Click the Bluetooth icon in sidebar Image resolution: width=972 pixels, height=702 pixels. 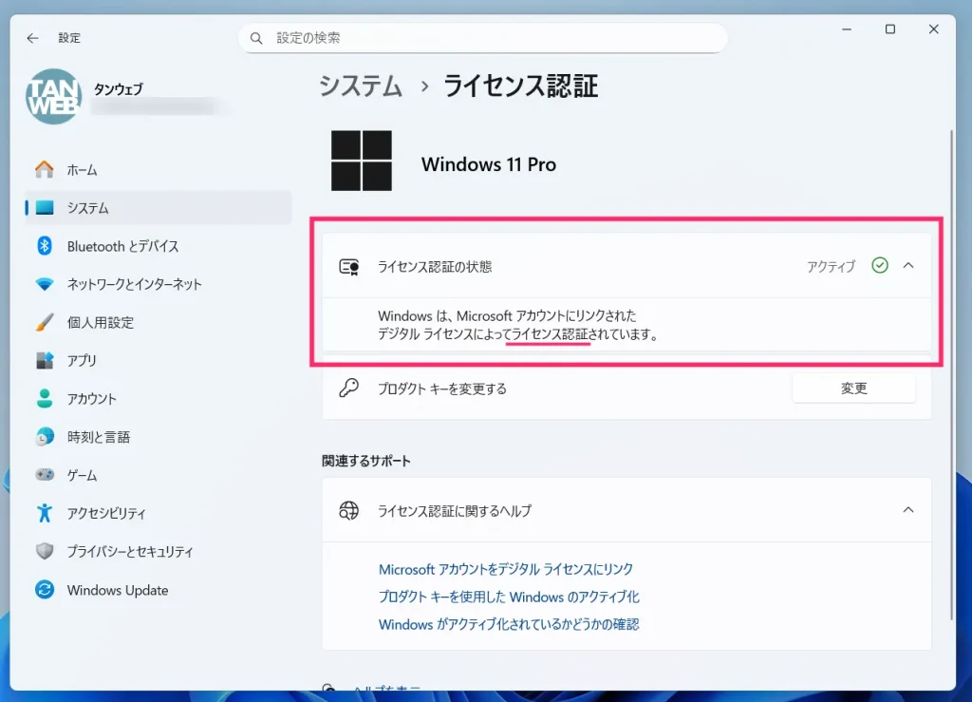(44, 246)
